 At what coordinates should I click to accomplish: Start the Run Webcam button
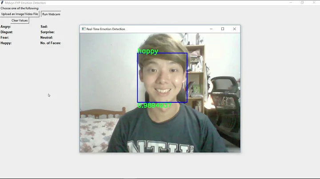point(51,14)
